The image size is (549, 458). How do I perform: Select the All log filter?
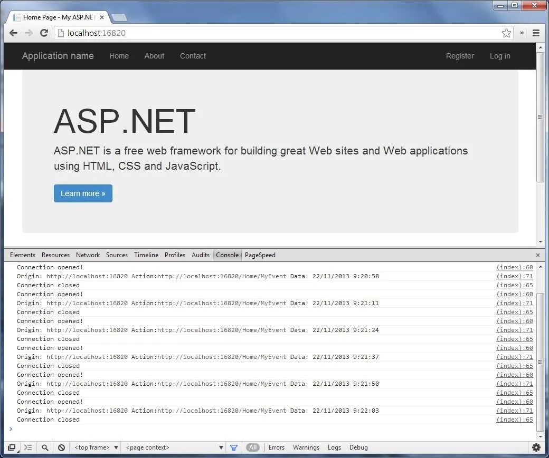(x=253, y=447)
